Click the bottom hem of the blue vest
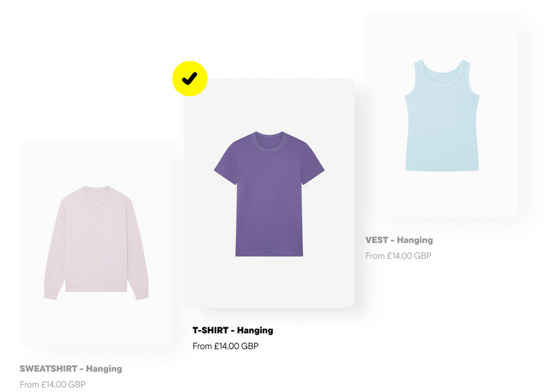This screenshot has height=392, width=549. [442, 169]
